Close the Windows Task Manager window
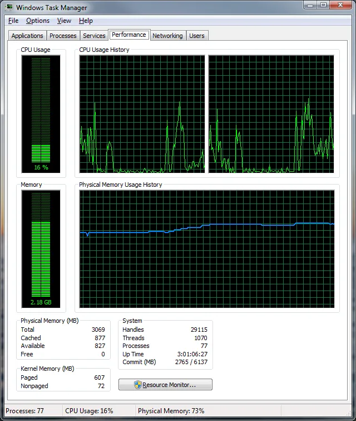This screenshot has width=356, height=421. click(x=340, y=5)
